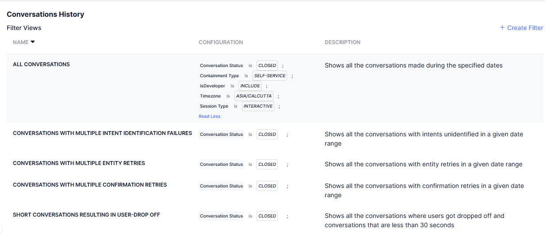This screenshot has height=240, width=545.
Task: Click the INTERACTIVE session type tag
Action: tap(258, 106)
